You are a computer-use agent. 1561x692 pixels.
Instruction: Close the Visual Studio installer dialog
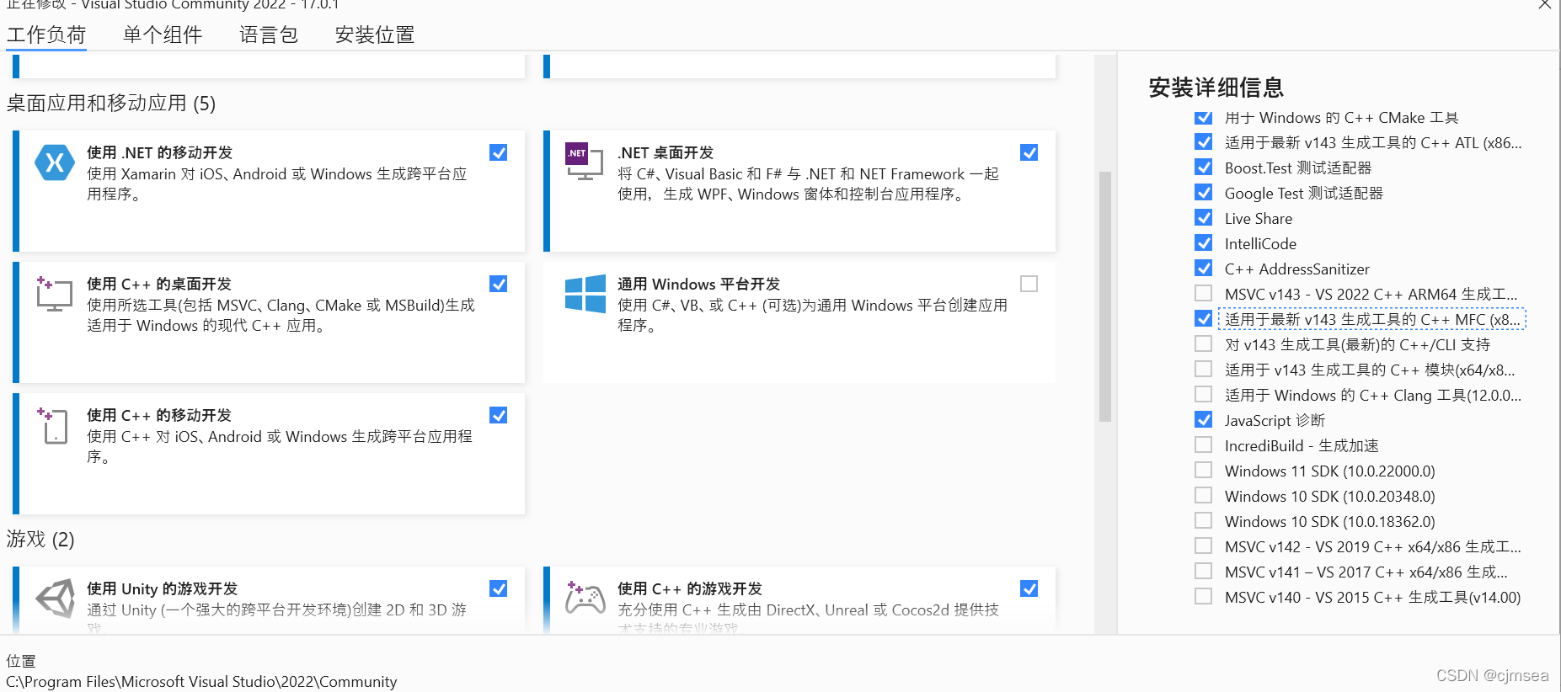[x=1544, y=4]
